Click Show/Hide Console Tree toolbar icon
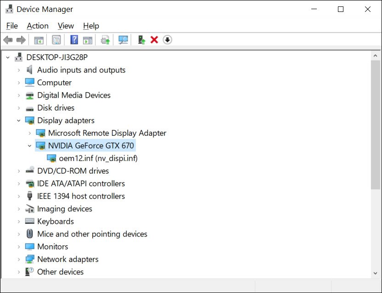382x293 pixels. coord(39,40)
